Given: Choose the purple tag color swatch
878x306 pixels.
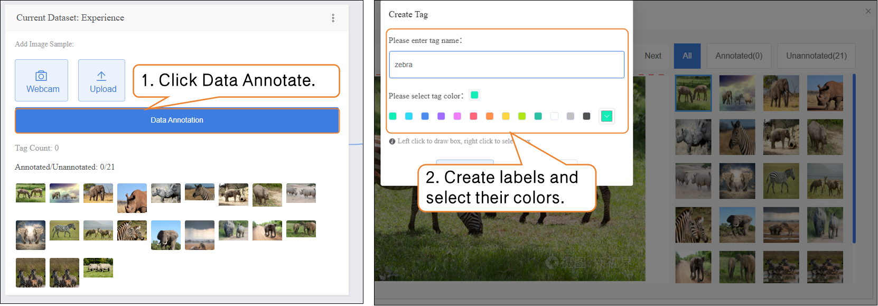Looking at the screenshot, I should tap(441, 116).
